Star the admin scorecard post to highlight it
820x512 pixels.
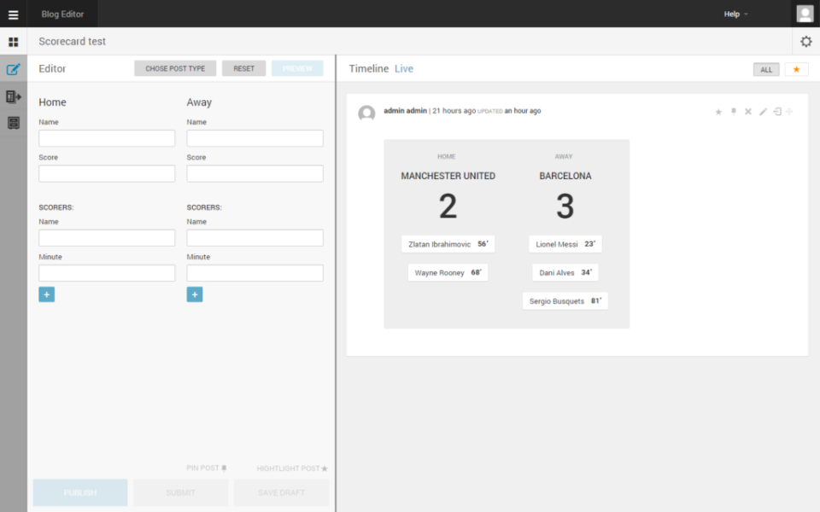(717, 111)
